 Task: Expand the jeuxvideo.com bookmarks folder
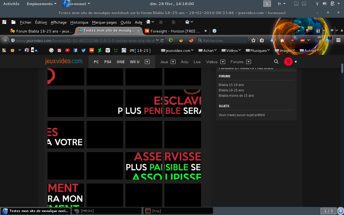(178, 50)
